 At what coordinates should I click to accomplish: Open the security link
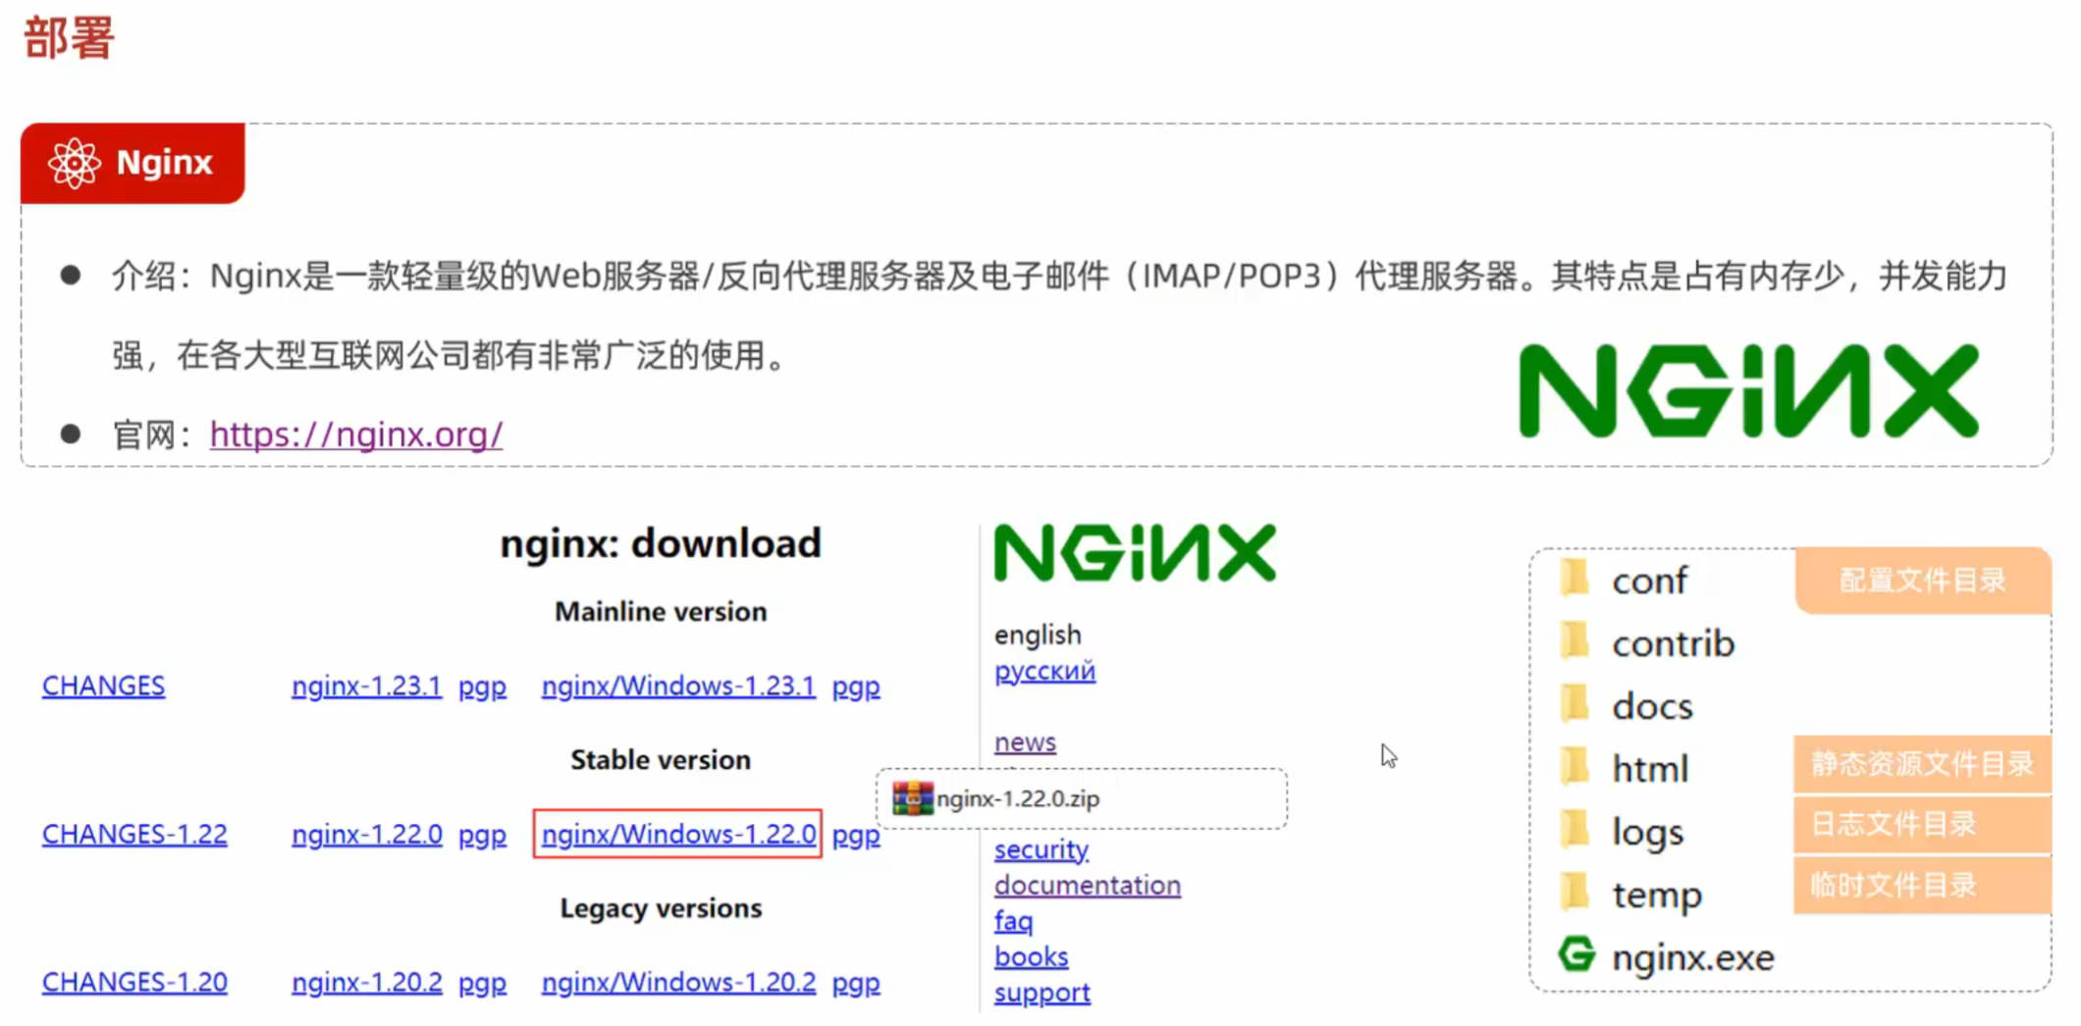pyautogui.click(x=1041, y=849)
